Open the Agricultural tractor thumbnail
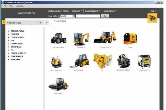166x110 pixels. (59, 38)
